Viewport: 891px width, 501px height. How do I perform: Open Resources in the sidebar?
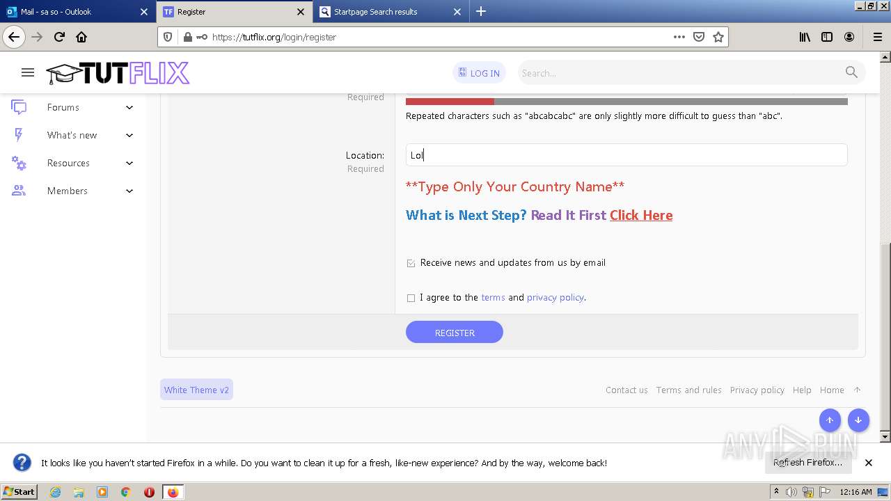pos(68,163)
